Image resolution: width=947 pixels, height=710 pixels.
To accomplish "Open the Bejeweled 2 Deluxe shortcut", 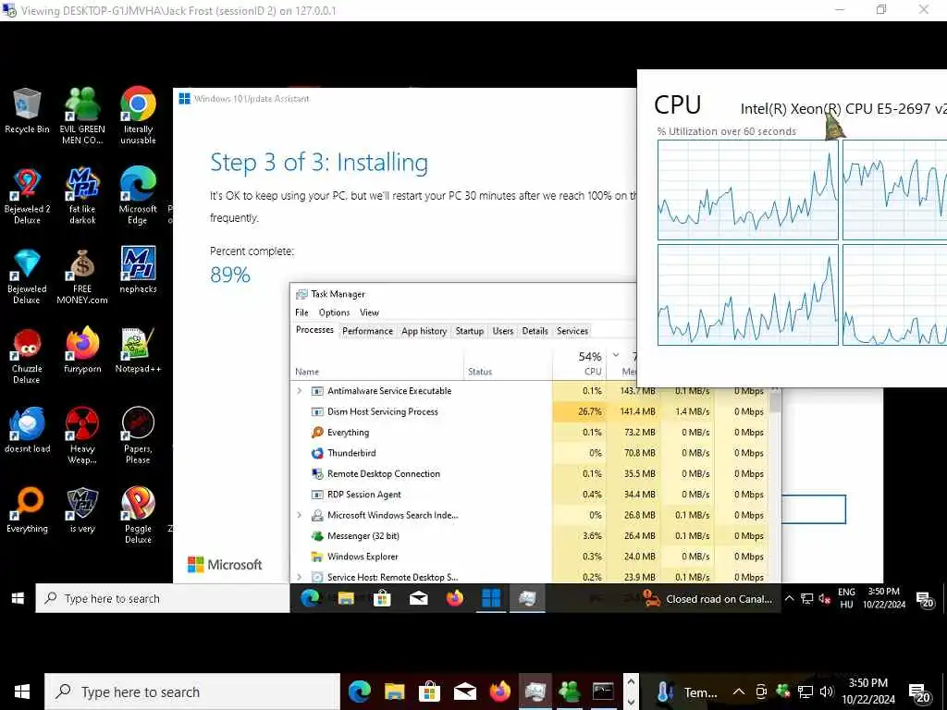I will coord(27,196).
